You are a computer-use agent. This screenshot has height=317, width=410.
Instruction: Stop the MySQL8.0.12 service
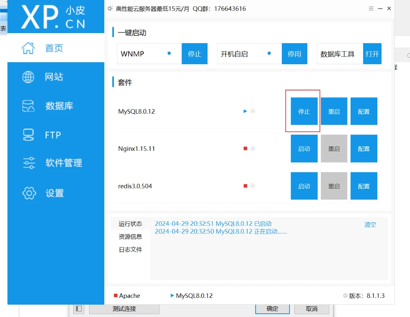point(304,111)
